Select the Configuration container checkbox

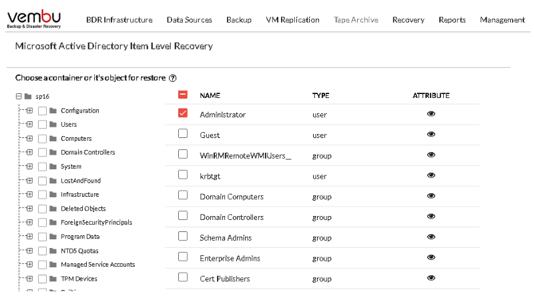[42, 111]
